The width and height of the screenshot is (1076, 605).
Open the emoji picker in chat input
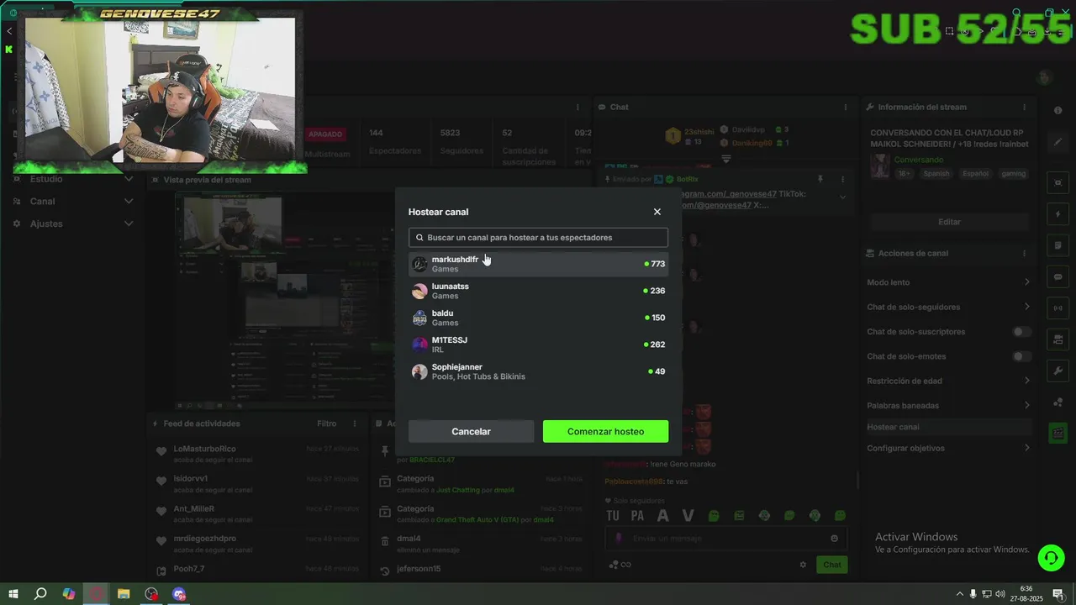834,539
